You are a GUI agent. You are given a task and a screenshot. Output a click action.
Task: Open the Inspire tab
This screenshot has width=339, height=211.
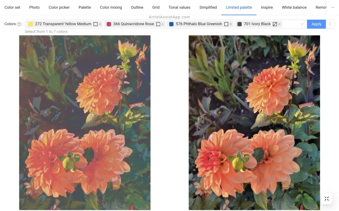click(x=267, y=7)
